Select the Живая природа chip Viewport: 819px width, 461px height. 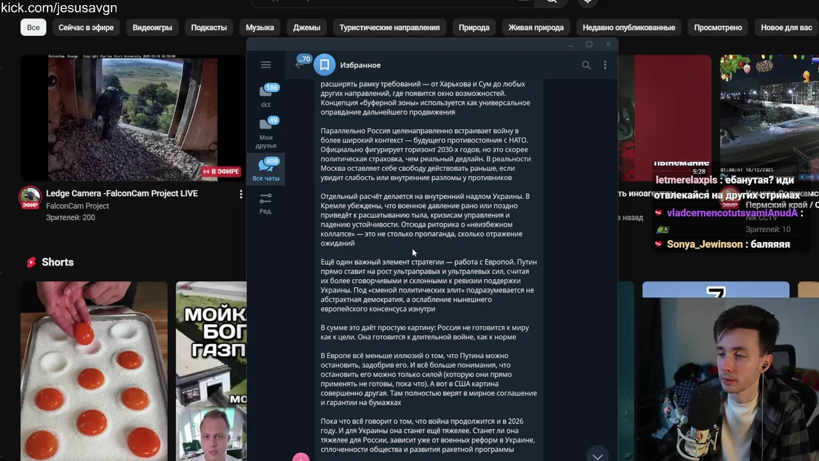536,28
